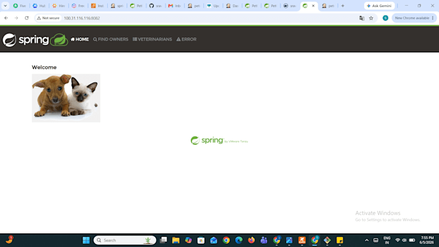Open the FIND OWNERS page
The width and height of the screenshot is (439, 247).
(110, 39)
